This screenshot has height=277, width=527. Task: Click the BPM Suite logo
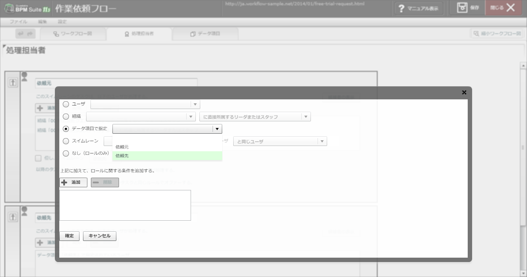[27, 8]
